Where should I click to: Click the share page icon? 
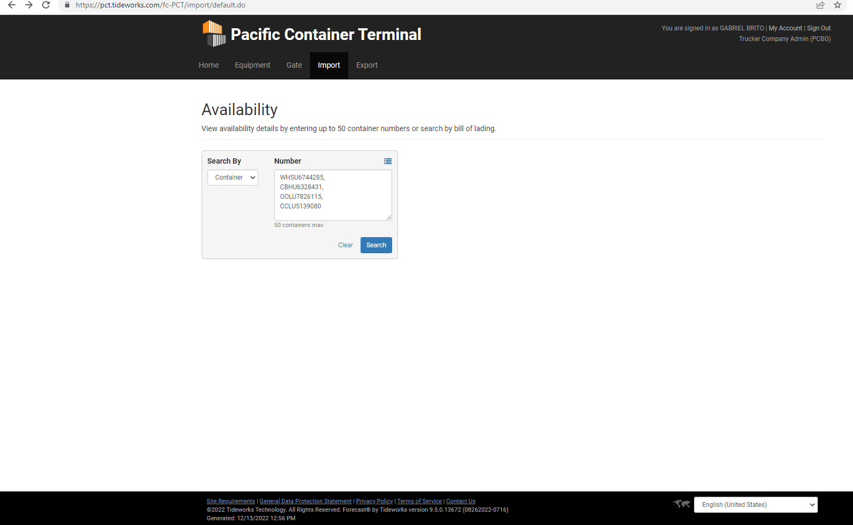click(x=820, y=5)
